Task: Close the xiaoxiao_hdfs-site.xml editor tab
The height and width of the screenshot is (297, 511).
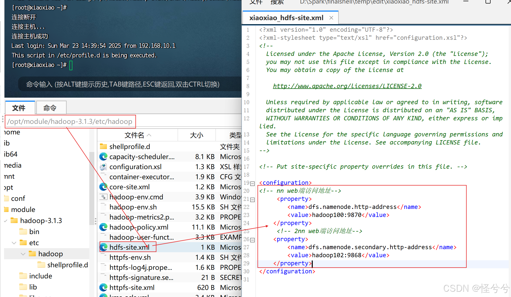Action: 331,18
